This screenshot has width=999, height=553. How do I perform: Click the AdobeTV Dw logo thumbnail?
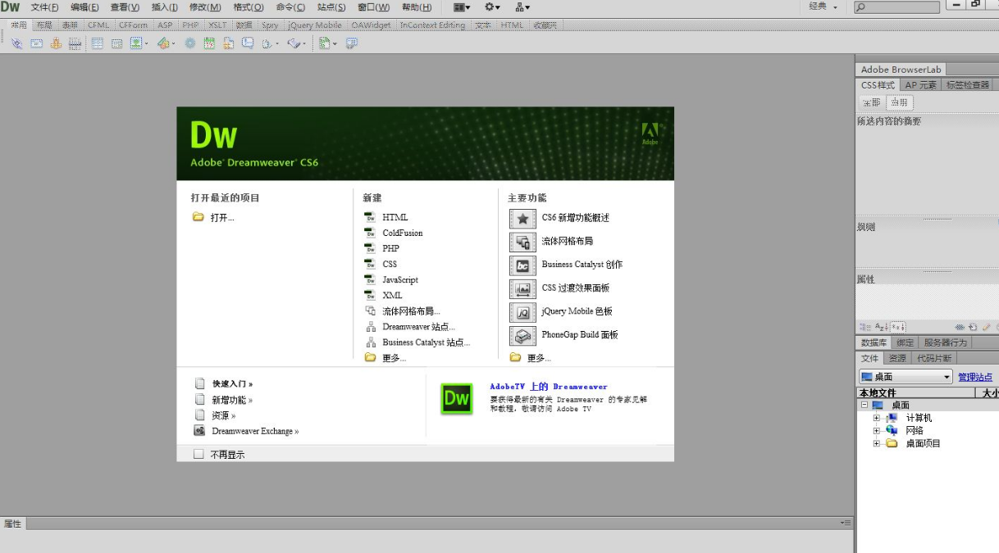456,398
